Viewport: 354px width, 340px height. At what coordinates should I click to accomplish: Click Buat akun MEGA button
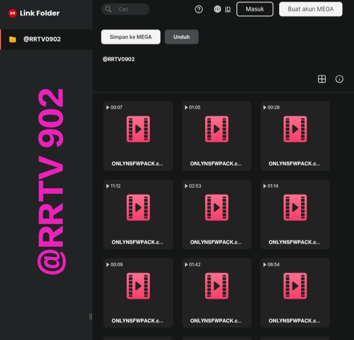310,9
